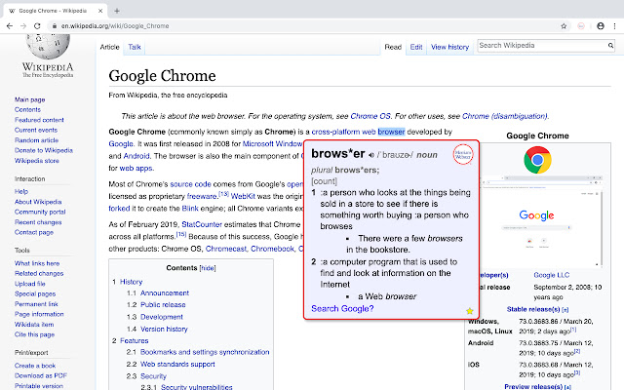Image resolution: width=624 pixels, height=390 pixels.
Task: Open the WebKit link
Action: tap(243, 196)
